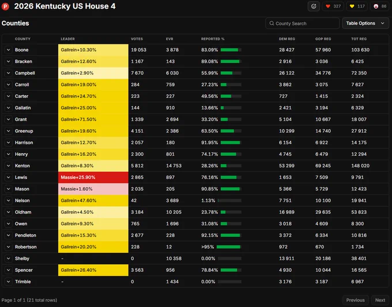Click the Shelby 0.00% reported value
The width and height of the screenshot is (392, 307).
(208, 259)
